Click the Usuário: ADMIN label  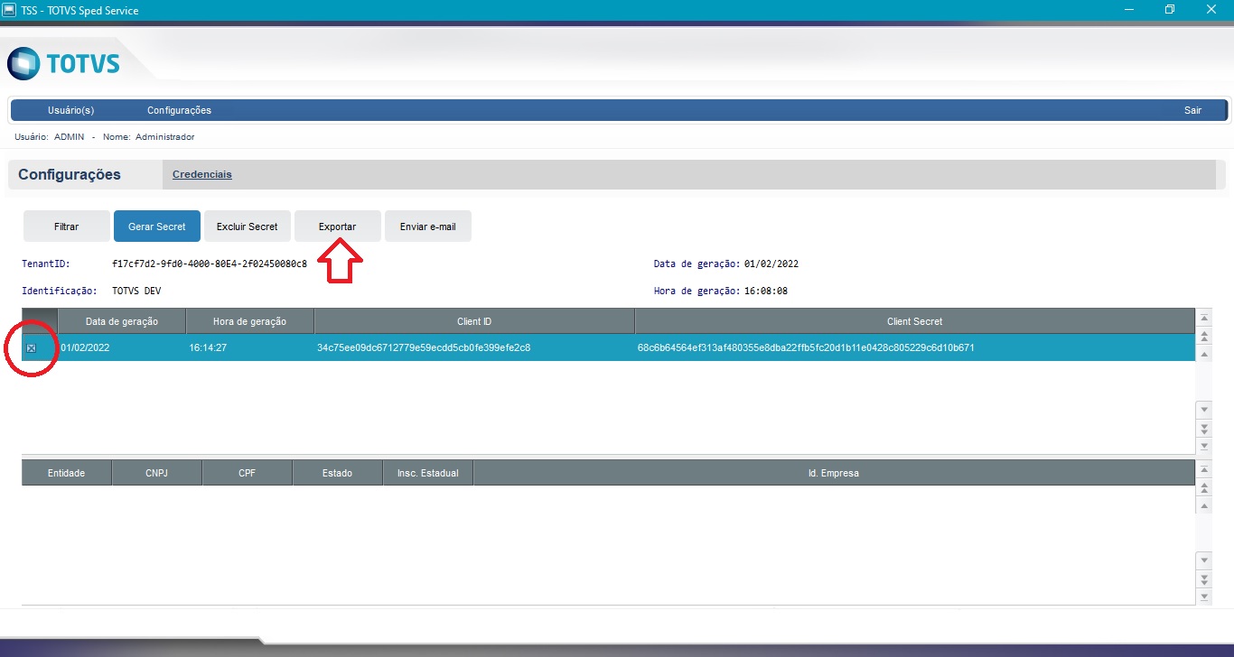click(50, 137)
